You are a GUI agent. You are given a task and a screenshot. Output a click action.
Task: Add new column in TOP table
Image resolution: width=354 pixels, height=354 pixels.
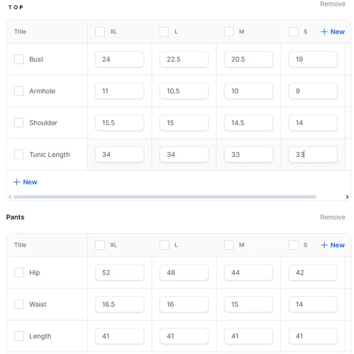point(333,31)
